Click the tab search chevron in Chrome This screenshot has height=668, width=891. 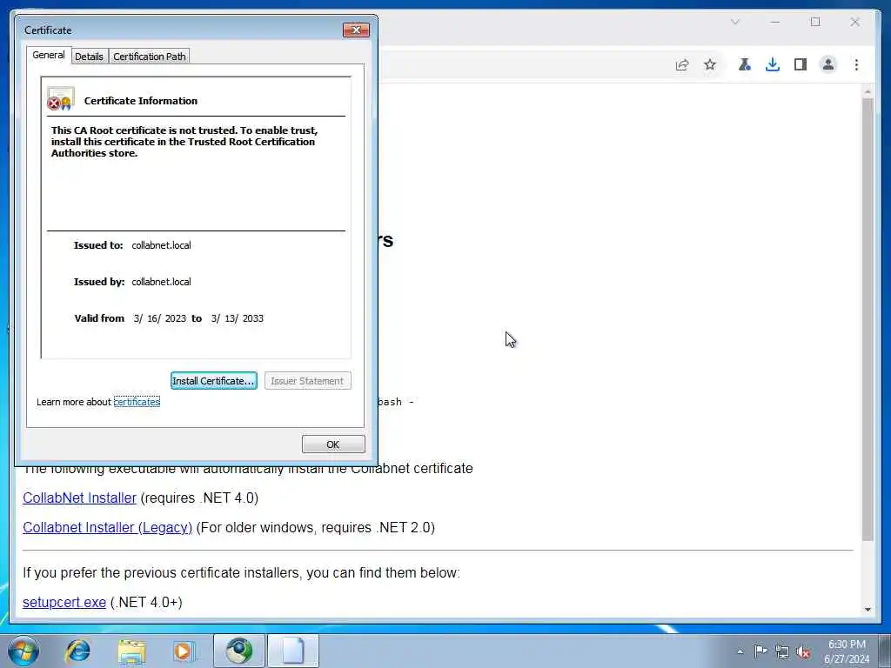pyautogui.click(x=734, y=22)
